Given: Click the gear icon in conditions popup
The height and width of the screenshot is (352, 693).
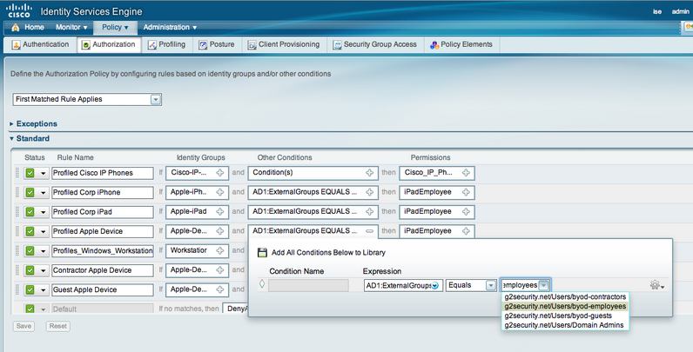Looking at the screenshot, I should coord(656,285).
